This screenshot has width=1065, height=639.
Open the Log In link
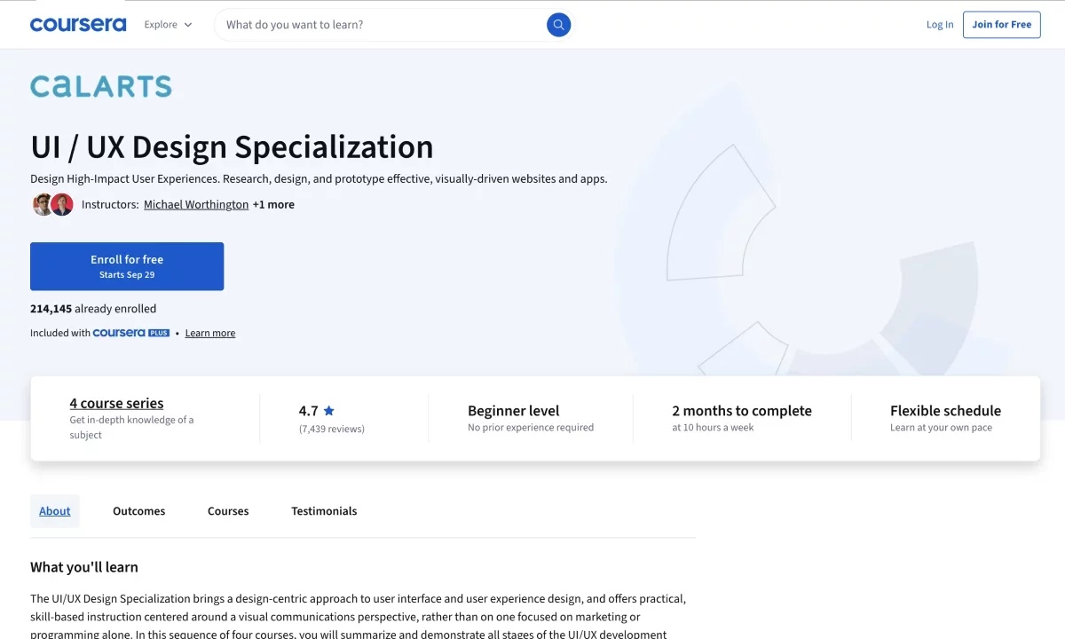pyautogui.click(x=940, y=25)
